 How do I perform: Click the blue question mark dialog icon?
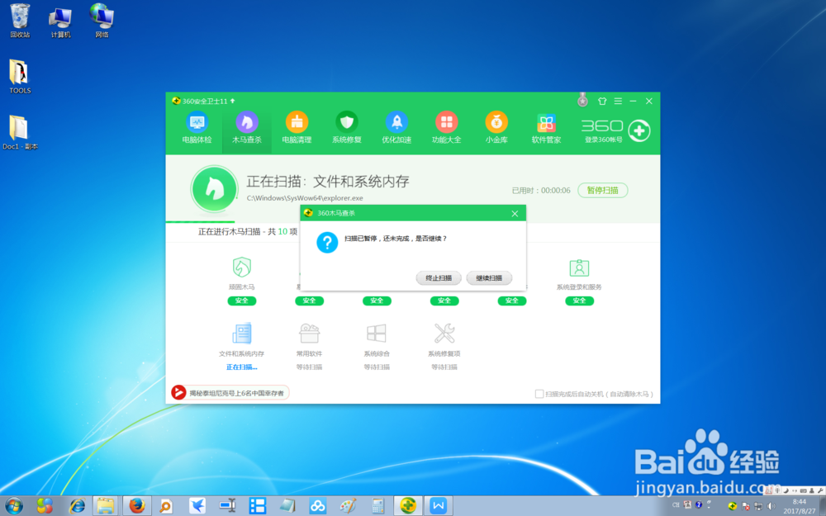tap(327, 242)
